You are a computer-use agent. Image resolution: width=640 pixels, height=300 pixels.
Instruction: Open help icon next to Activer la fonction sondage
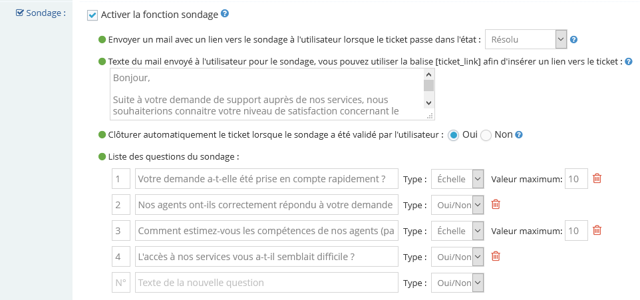click(224, 13)
